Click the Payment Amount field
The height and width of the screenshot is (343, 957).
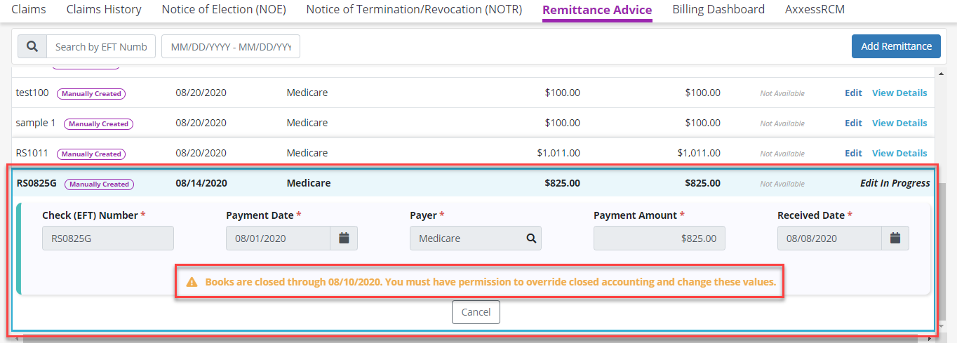click(x=659, y=238)
